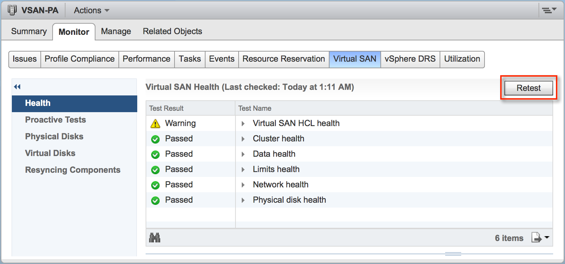Click the Warning triangle icon
This screenshot has height=264, width=565.
(x=155, y=124)
